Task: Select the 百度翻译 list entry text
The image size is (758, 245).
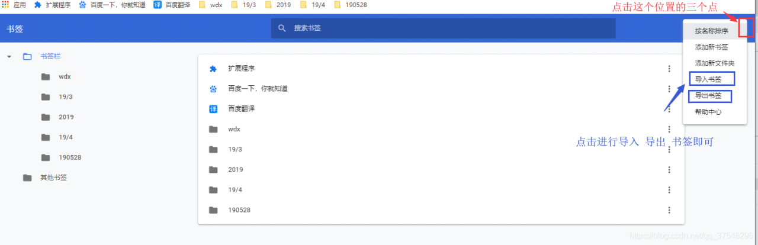Action: [241, 109]
